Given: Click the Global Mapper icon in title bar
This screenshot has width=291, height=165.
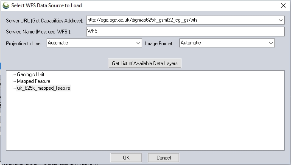Looking at the screenshot, I should pyautogui.click(x=6, y=5).
